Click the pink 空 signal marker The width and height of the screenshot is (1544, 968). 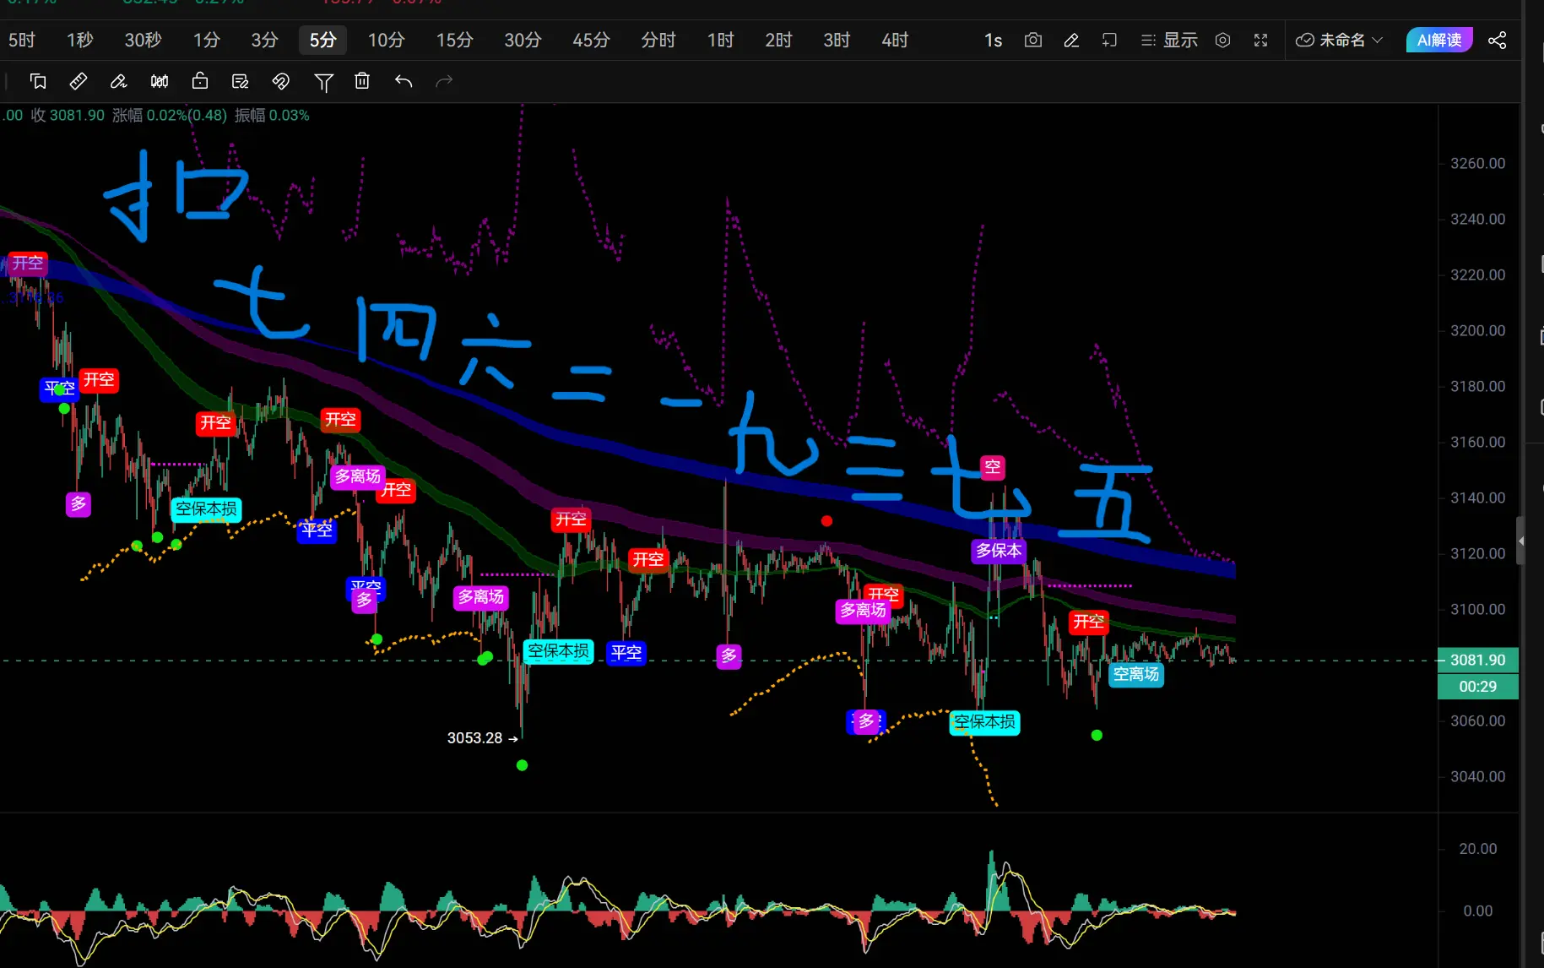point(993,467)
